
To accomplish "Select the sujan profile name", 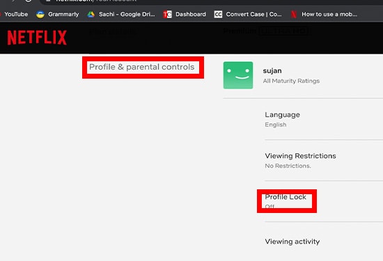I will [272, 71].
